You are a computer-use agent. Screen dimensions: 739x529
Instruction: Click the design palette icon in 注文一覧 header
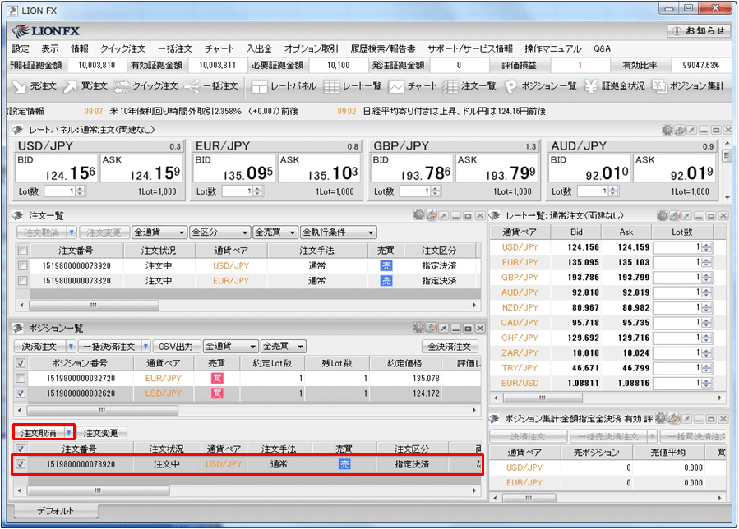coord(432,215)
